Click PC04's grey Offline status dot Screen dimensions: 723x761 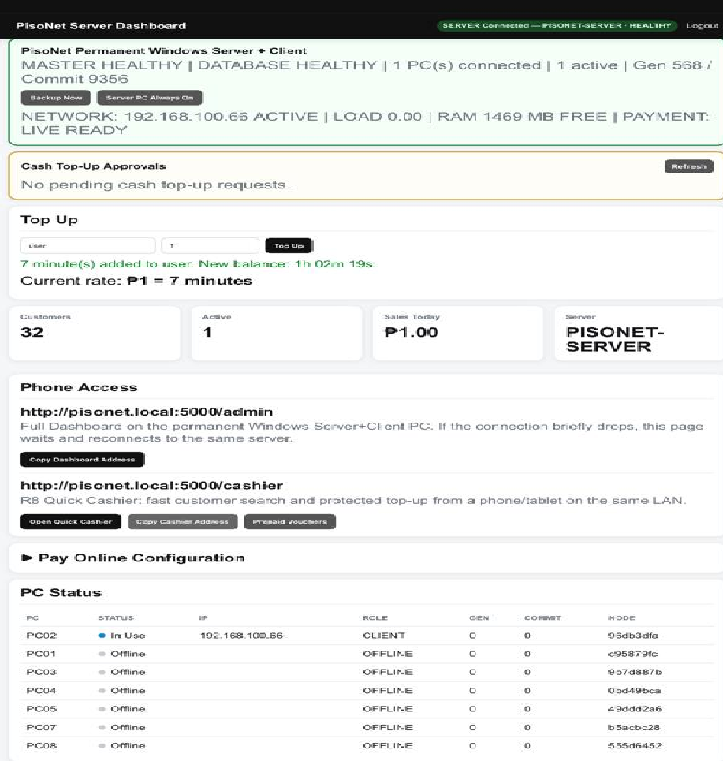coord(102,691)
